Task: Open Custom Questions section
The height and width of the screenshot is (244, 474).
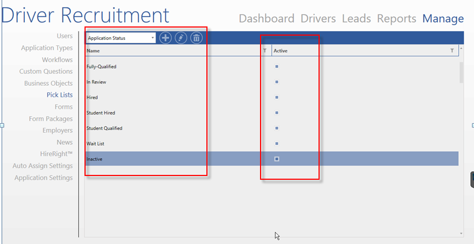Action: [46, 71]
